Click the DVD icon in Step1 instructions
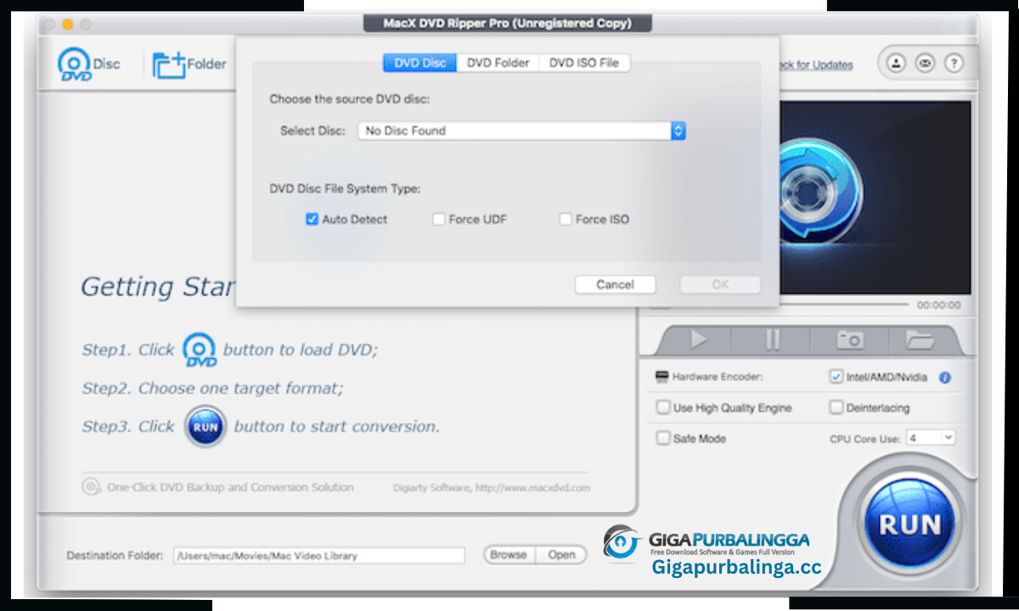The width and height of the screenshot is (1019, 611). [200, 350]
